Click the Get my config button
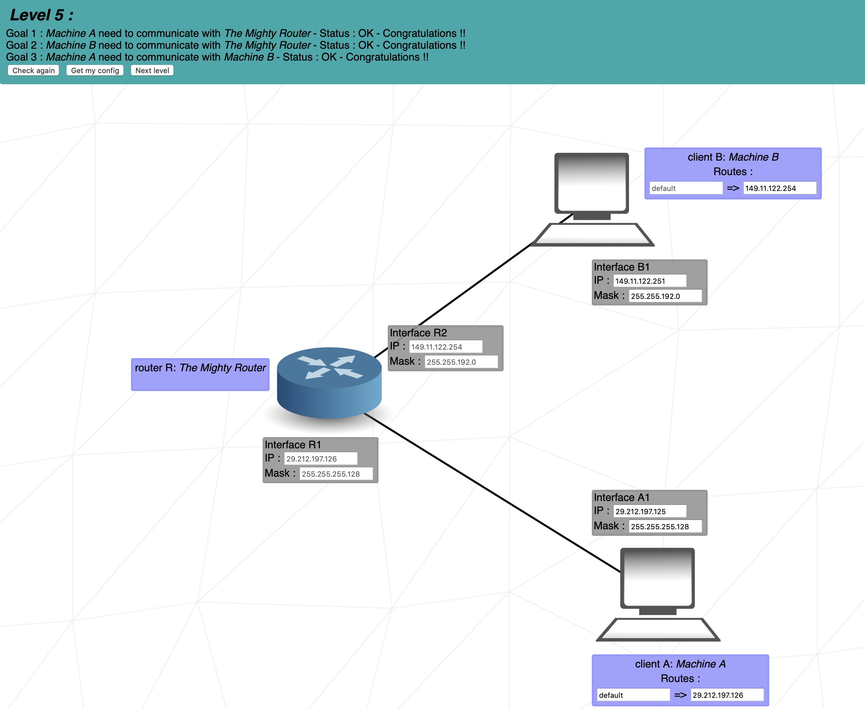The height and width of the screenshot is (709, 865). pos(95,70)
